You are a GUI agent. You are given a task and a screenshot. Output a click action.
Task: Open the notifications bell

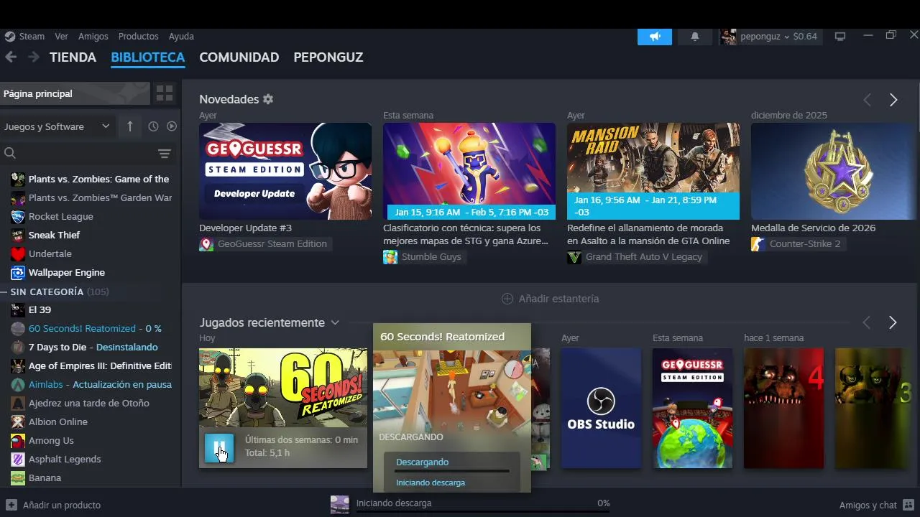click(x=694, y=37)
